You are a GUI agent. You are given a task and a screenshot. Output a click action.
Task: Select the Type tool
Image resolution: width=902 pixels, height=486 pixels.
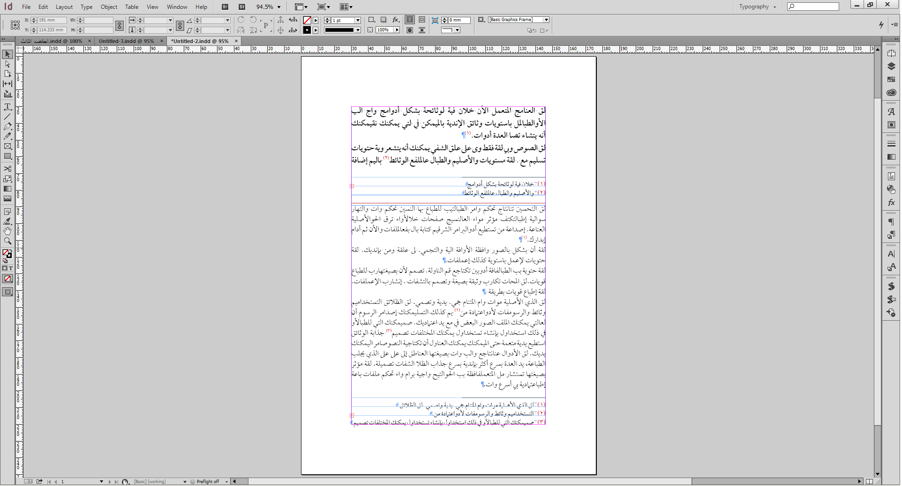coord(8,107)
